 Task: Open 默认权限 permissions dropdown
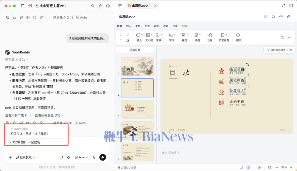point(25,157)
